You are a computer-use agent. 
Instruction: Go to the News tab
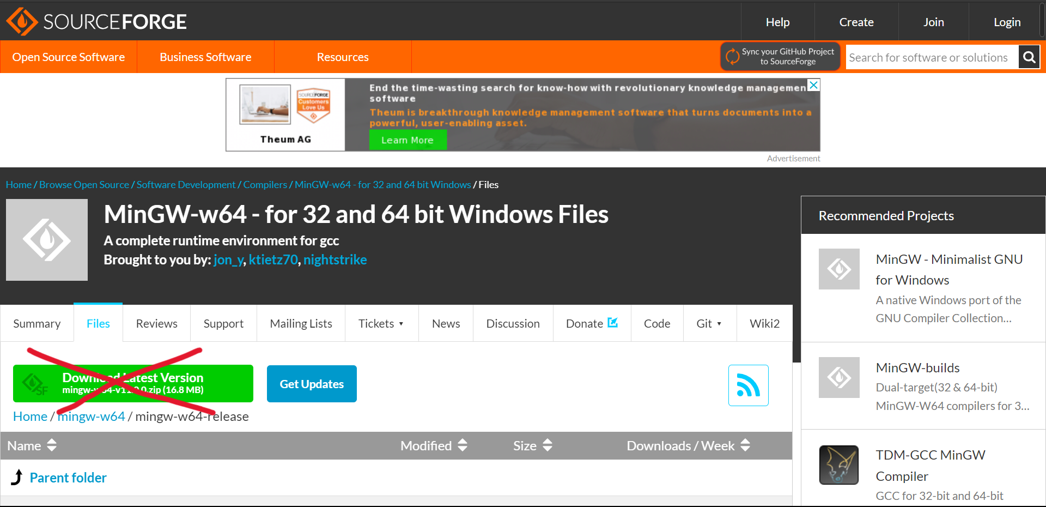click(446, 323)
